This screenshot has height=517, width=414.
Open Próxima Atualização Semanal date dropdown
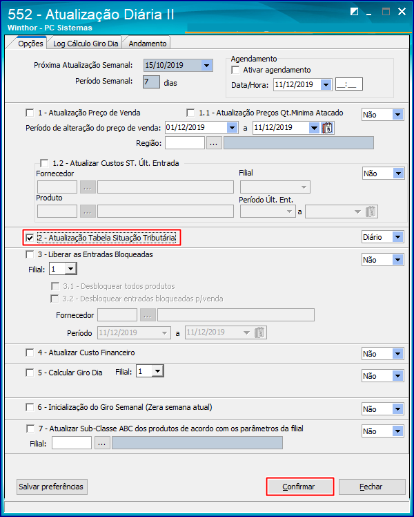(206, 65)
